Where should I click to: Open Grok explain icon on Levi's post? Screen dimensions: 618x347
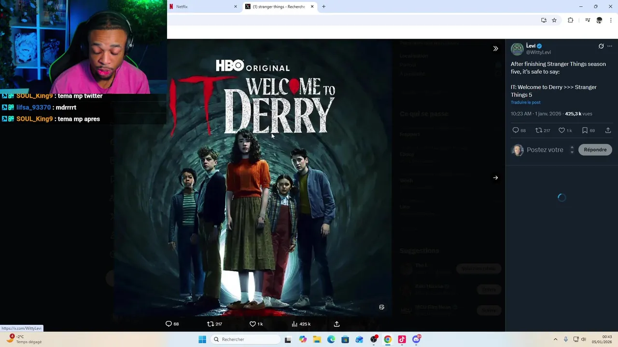(x=601, y=46)
